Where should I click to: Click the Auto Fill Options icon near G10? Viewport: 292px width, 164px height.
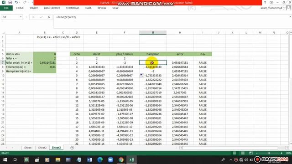pyautogui.click(x=141, y=75)
